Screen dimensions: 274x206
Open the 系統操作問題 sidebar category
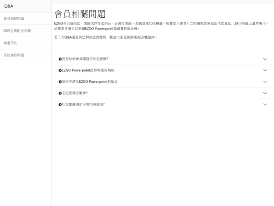pyautogui.click(x=26, y=55)
